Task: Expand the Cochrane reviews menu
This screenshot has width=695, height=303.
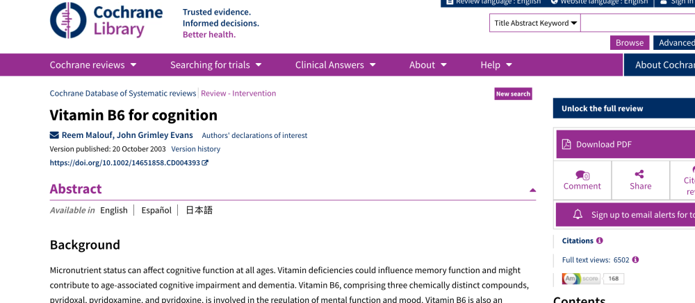Action: pos(93,65)
